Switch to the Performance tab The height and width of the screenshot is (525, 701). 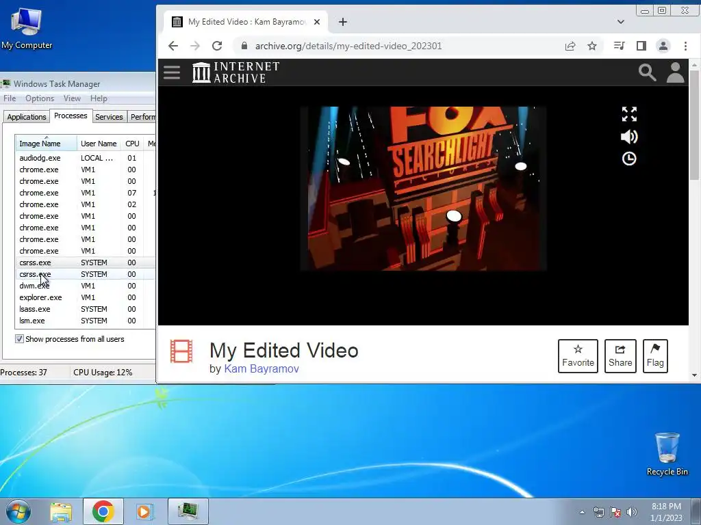(142, 116)
